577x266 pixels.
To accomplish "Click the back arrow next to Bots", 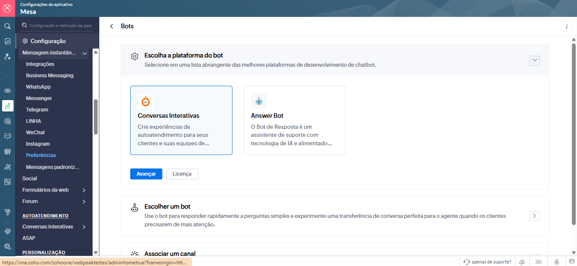I will click(x=112, y=26).
